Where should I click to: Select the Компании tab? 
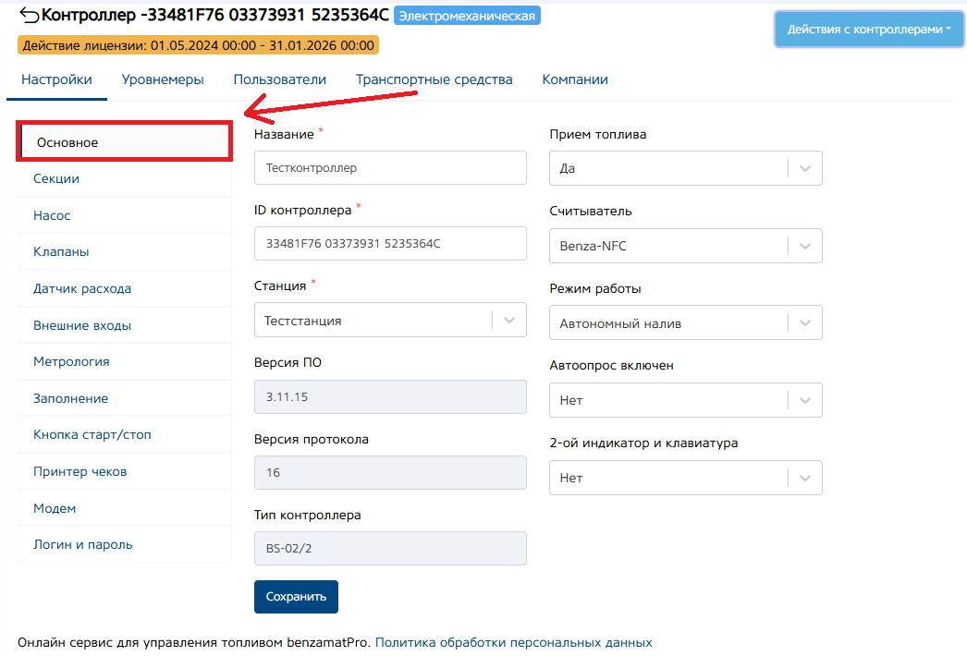pos(575,79)
